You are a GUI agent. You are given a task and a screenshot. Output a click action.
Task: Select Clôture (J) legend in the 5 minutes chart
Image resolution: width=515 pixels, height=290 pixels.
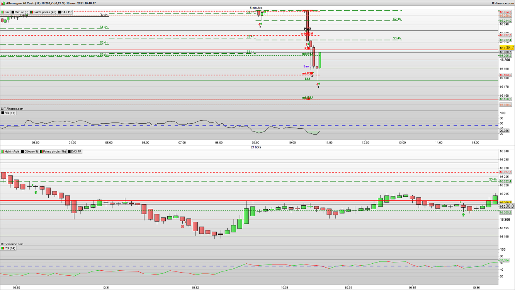20,12
